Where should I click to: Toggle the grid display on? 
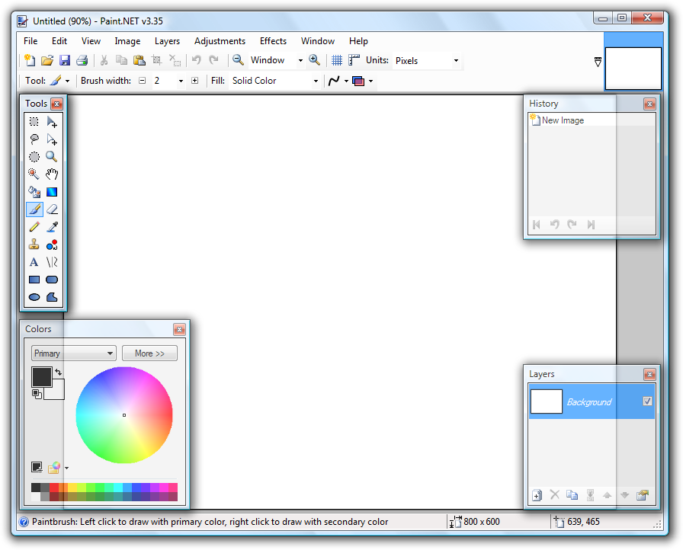click(336, 60)
